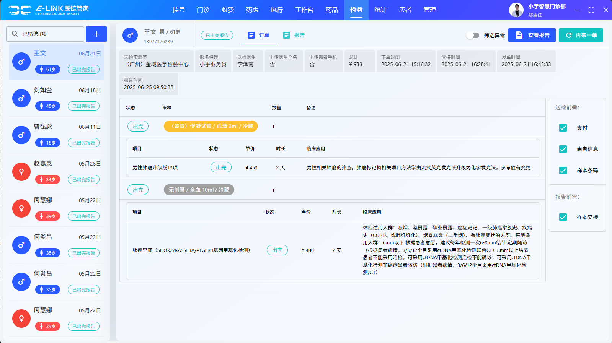Select patient 何炎昌 dated 05月22日 in list
This screenshot has height=343, width=612.
coord(57,245)
